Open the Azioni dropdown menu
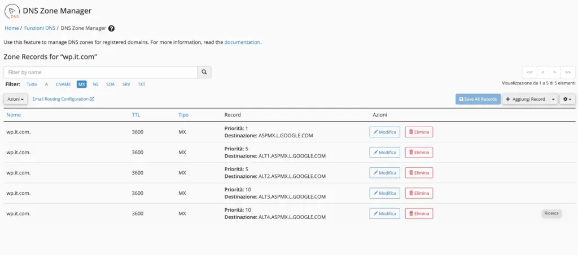The image size is (578, 255). 16,99
